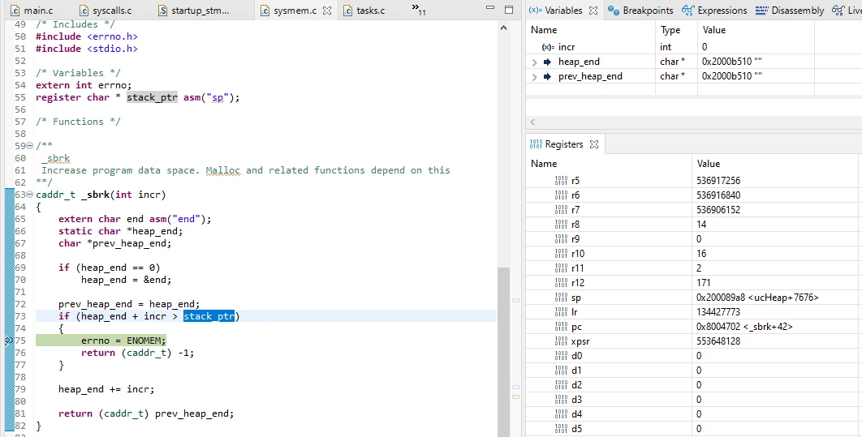Select the xpsr register row
This screenshot has width=862, height=437.
pos(694,341)
